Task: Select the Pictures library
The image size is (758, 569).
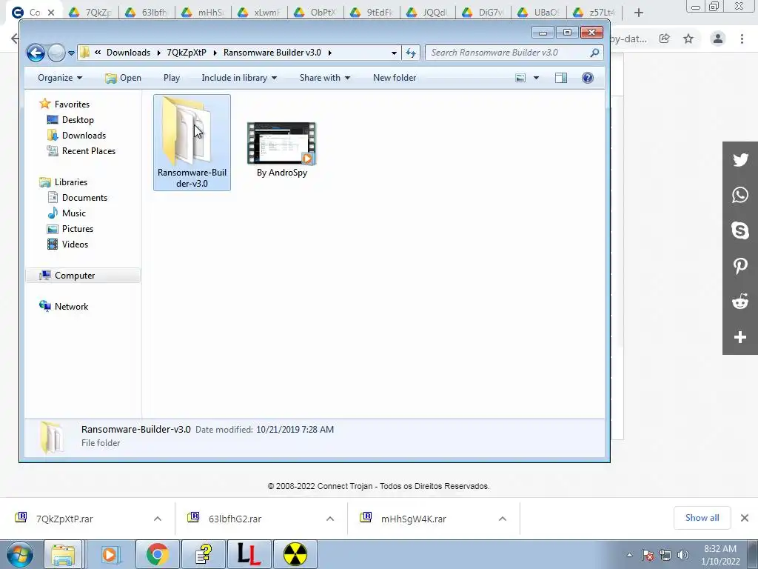Action: click(x=77, y=228)
